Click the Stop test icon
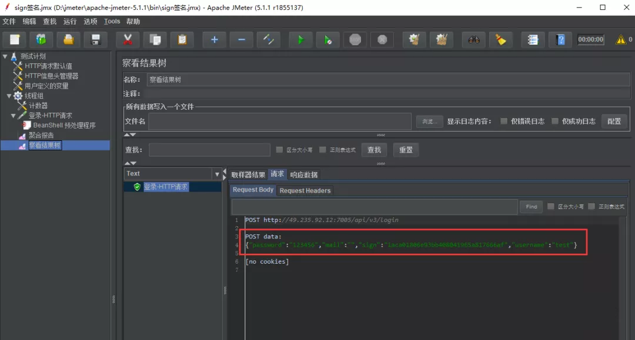The image size is (635, 340). pyautogui.click(x=355, y=39)
